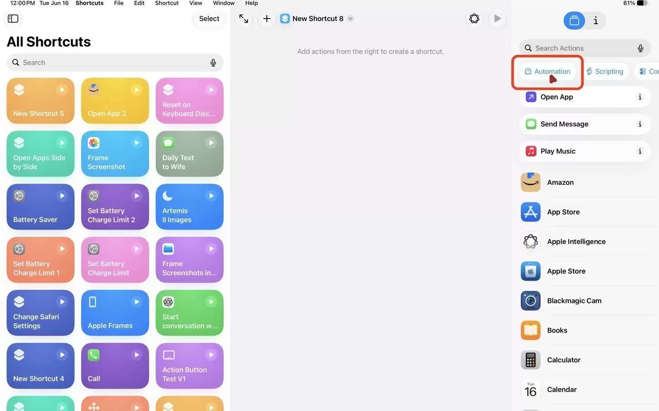The height and width of the screenshot is (411, 659).
Task: Open the Set Battery Charge Limit pink tile
Action: click(x=115, y=259)
